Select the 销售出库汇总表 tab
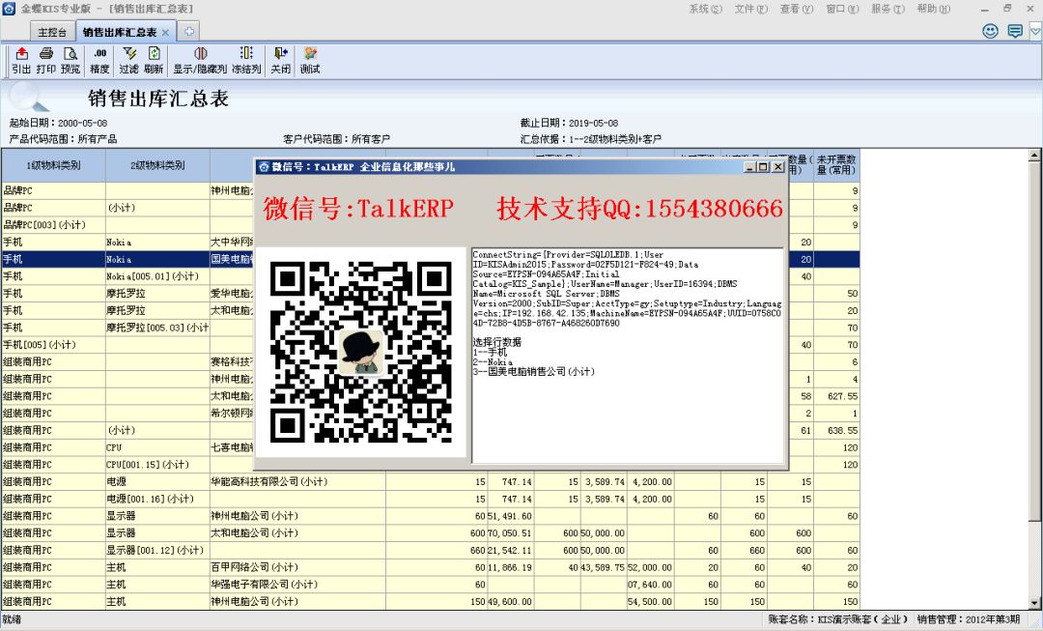This screenshot has height=631, width=1043. point(120,32)
